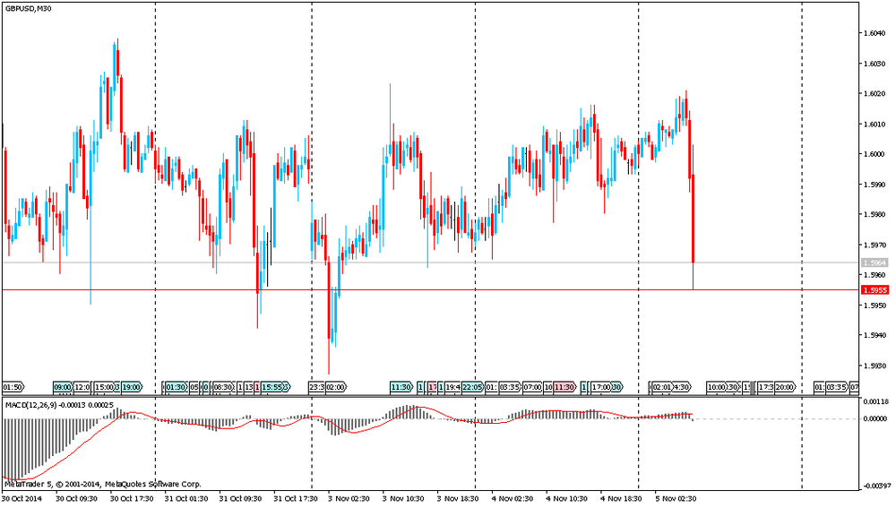Click the cyan 15:55 event flag
Image resolution: width=896 pixels, height=508 pixels.
[x=275, y=387]
